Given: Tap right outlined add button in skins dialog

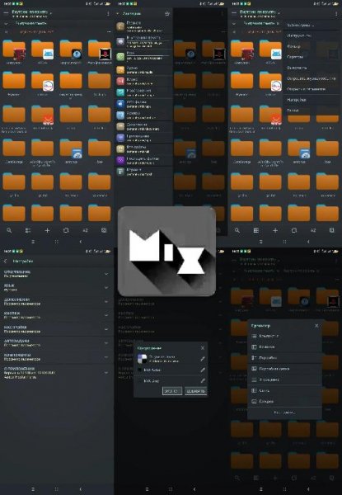Looking at the screenshot, I should [x=196, y=391].
